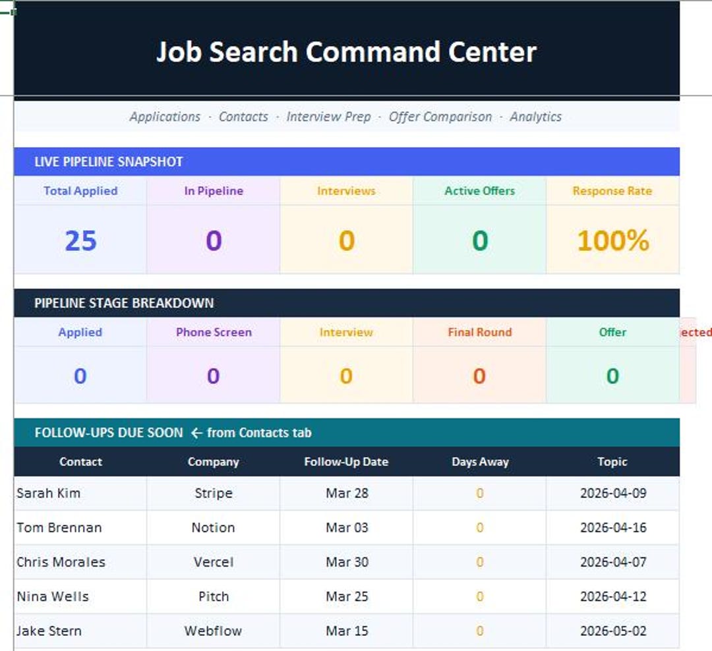This screenshot has height=651, width=712.
Task: Select the Offer stage count 0
Action: click(x=612, y=376)
